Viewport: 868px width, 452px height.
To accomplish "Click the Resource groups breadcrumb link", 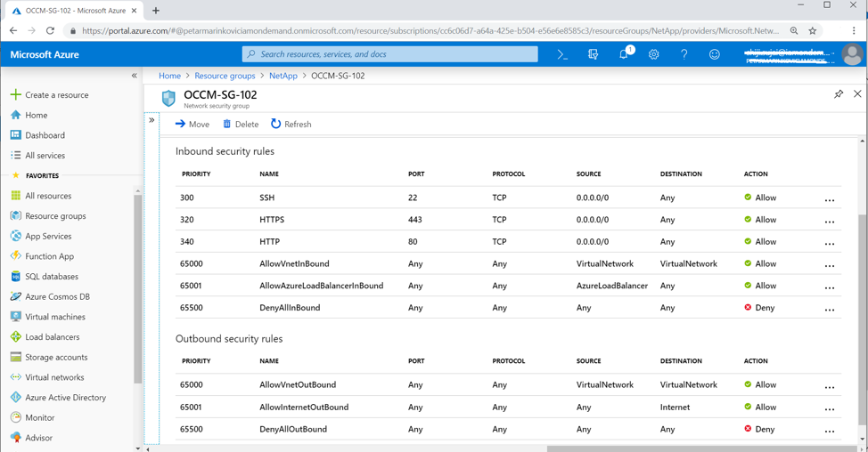I will pyautogui.click(x=225, y=76).
